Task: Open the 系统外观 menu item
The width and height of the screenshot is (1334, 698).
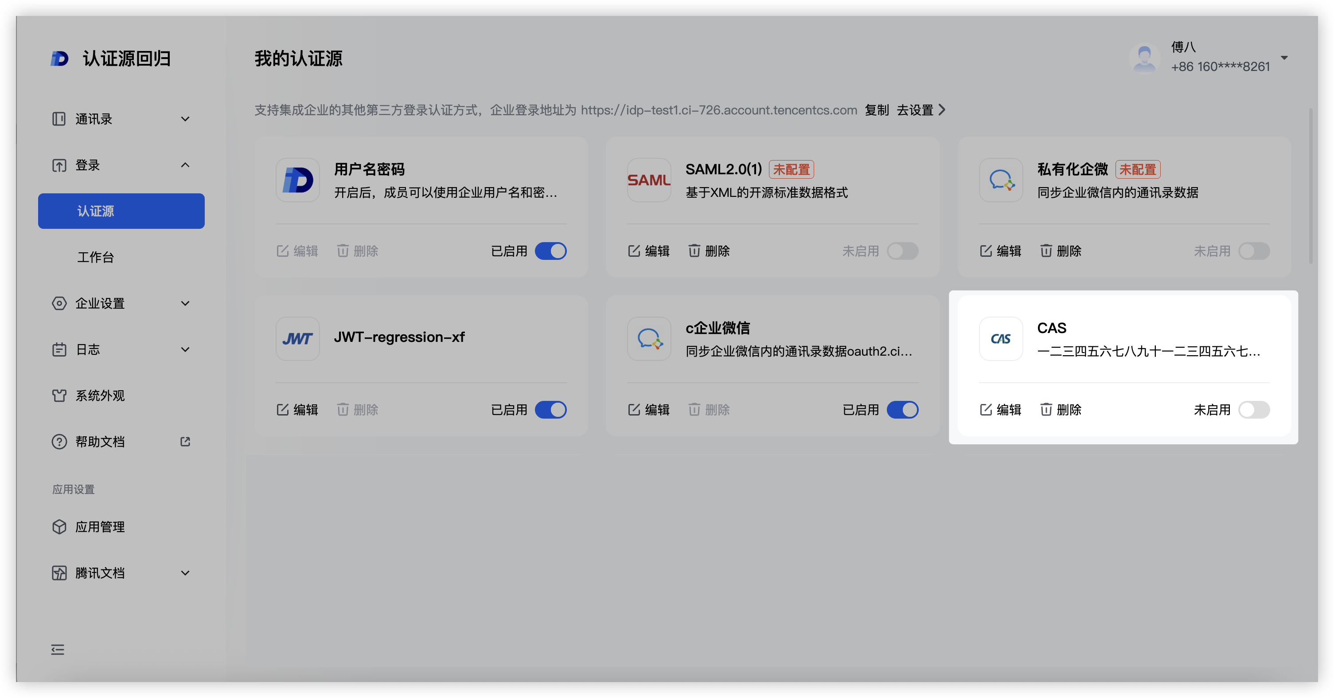Action: tap(100, 396)
